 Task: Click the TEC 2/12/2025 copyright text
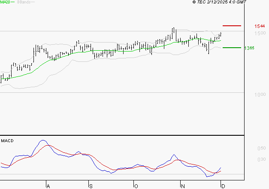[219, 2]
